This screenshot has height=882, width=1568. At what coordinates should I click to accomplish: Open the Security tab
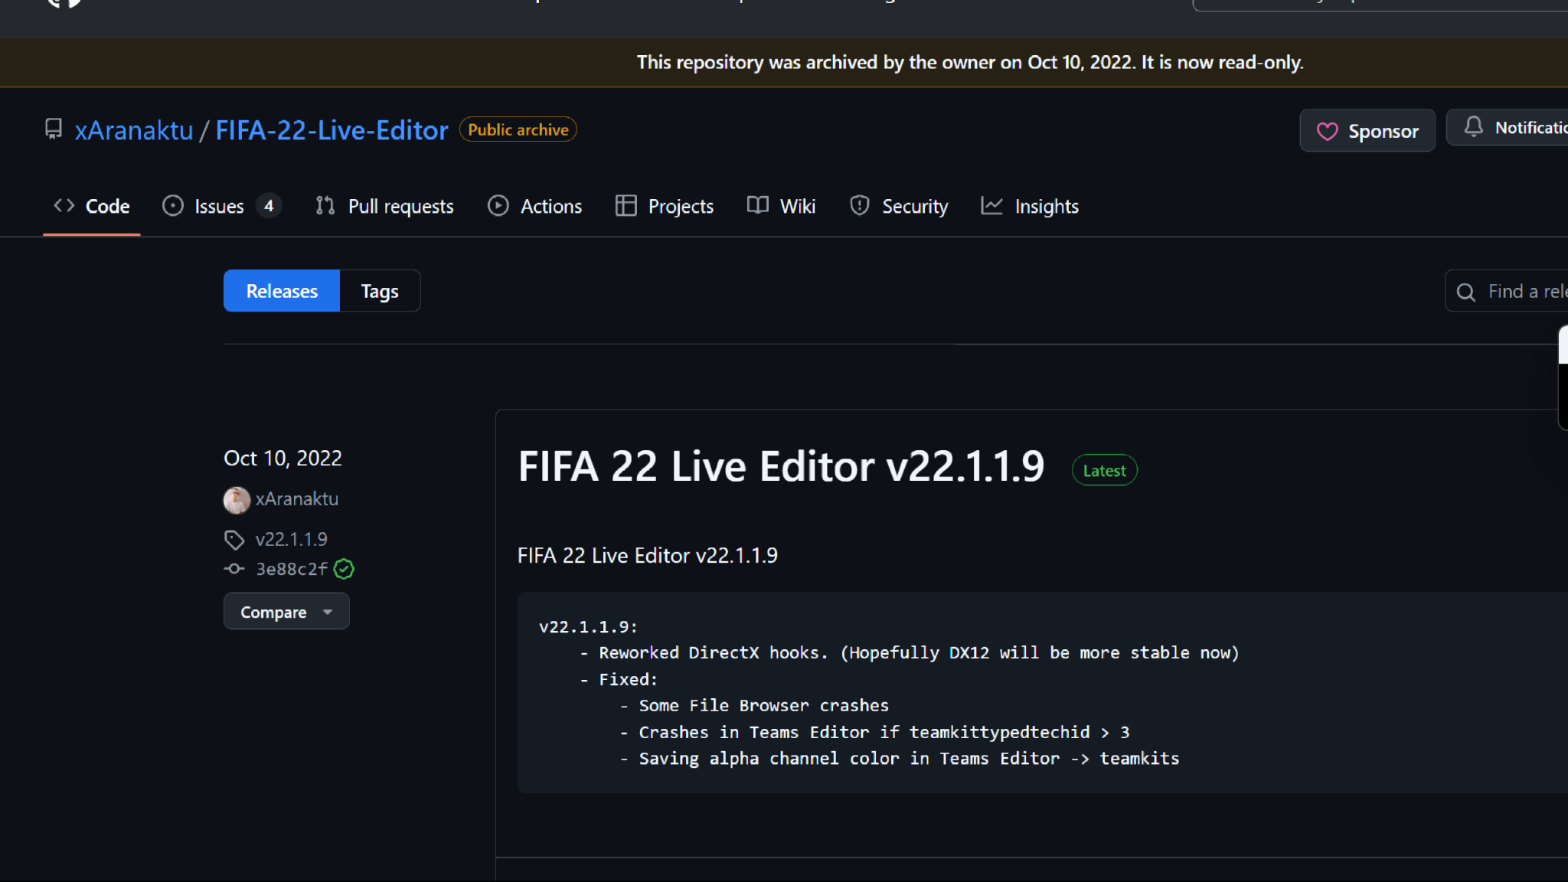[899, 206]
